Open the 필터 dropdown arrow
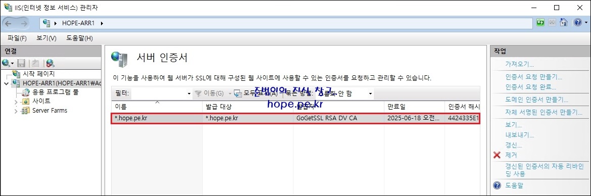 [189, 93]
